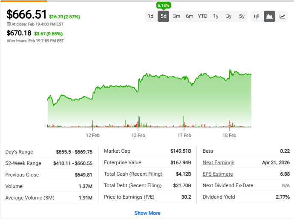Click the After hours timestamp text
294x219 pixels.
(35, 41)
